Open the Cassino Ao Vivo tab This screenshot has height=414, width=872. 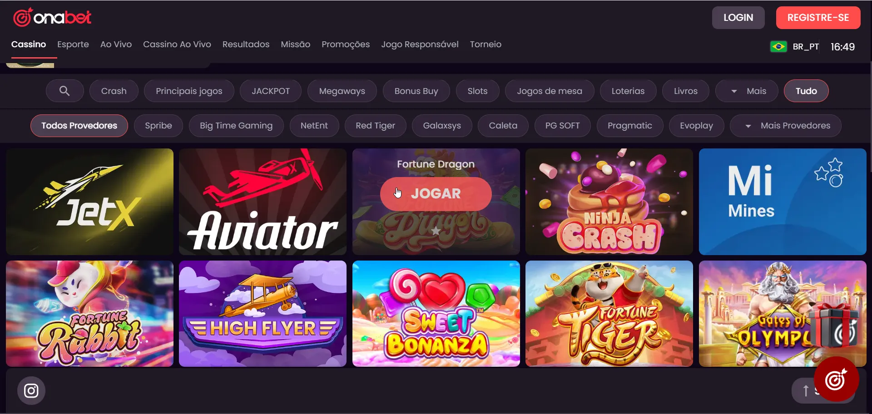click(x=177, y=44)
